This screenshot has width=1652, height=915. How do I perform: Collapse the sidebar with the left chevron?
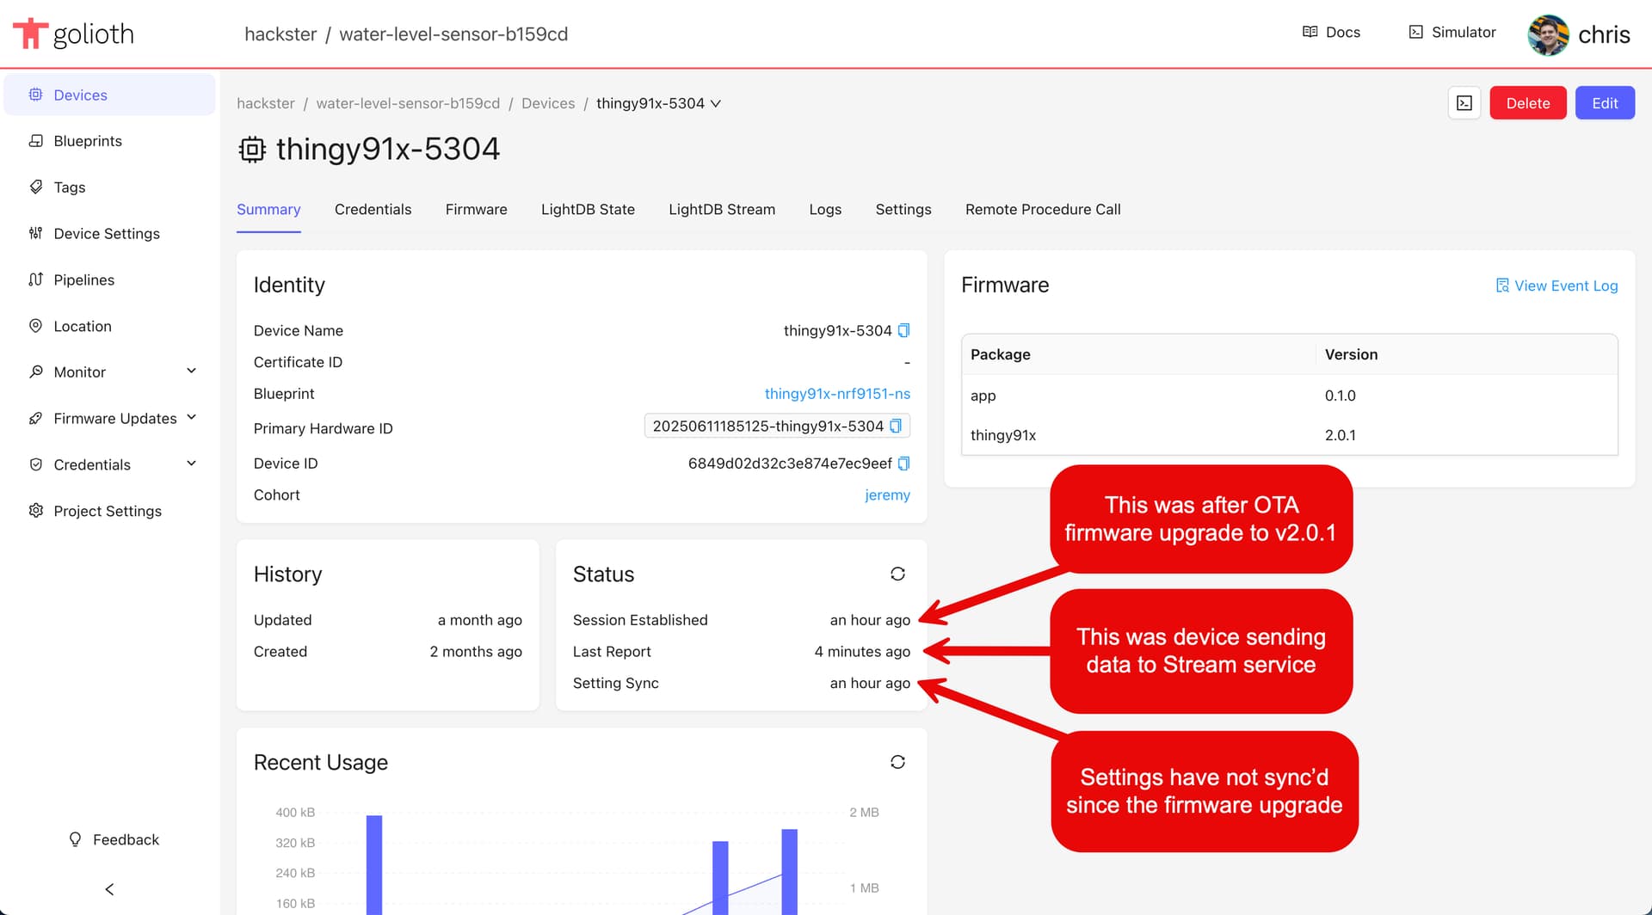109,889
